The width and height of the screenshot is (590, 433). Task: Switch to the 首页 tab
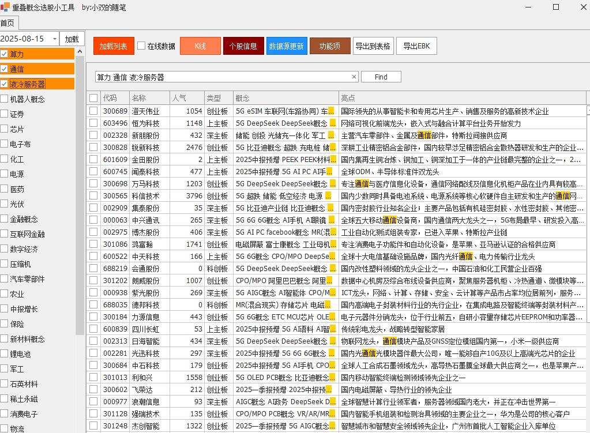pyautogui.click(x=7, y=23)
